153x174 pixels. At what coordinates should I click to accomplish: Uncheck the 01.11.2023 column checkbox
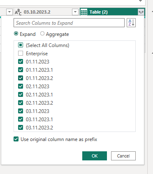click(21, 61)
